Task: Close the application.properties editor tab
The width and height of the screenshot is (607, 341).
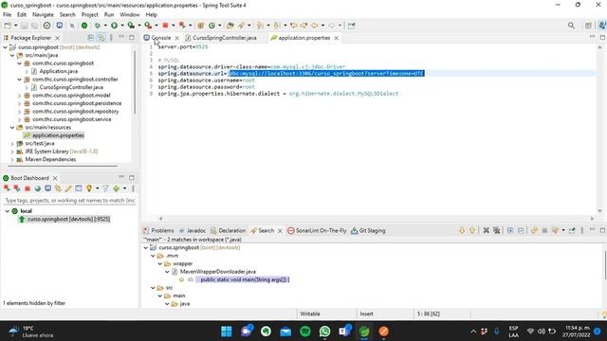Action: [x=336, y=38]
